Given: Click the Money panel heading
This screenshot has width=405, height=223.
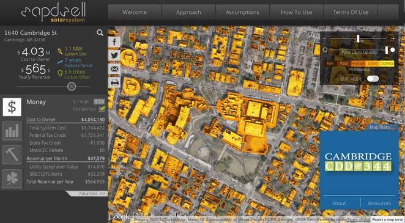Looking at the screenshot, I should coord(36,102).
